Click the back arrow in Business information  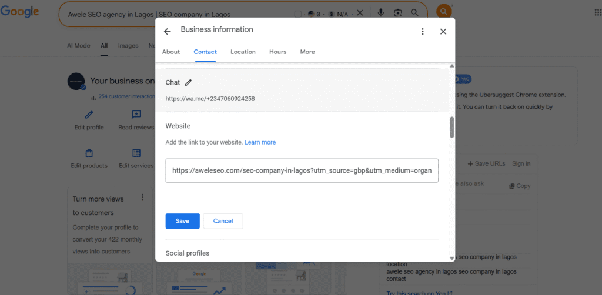(168, 32)
